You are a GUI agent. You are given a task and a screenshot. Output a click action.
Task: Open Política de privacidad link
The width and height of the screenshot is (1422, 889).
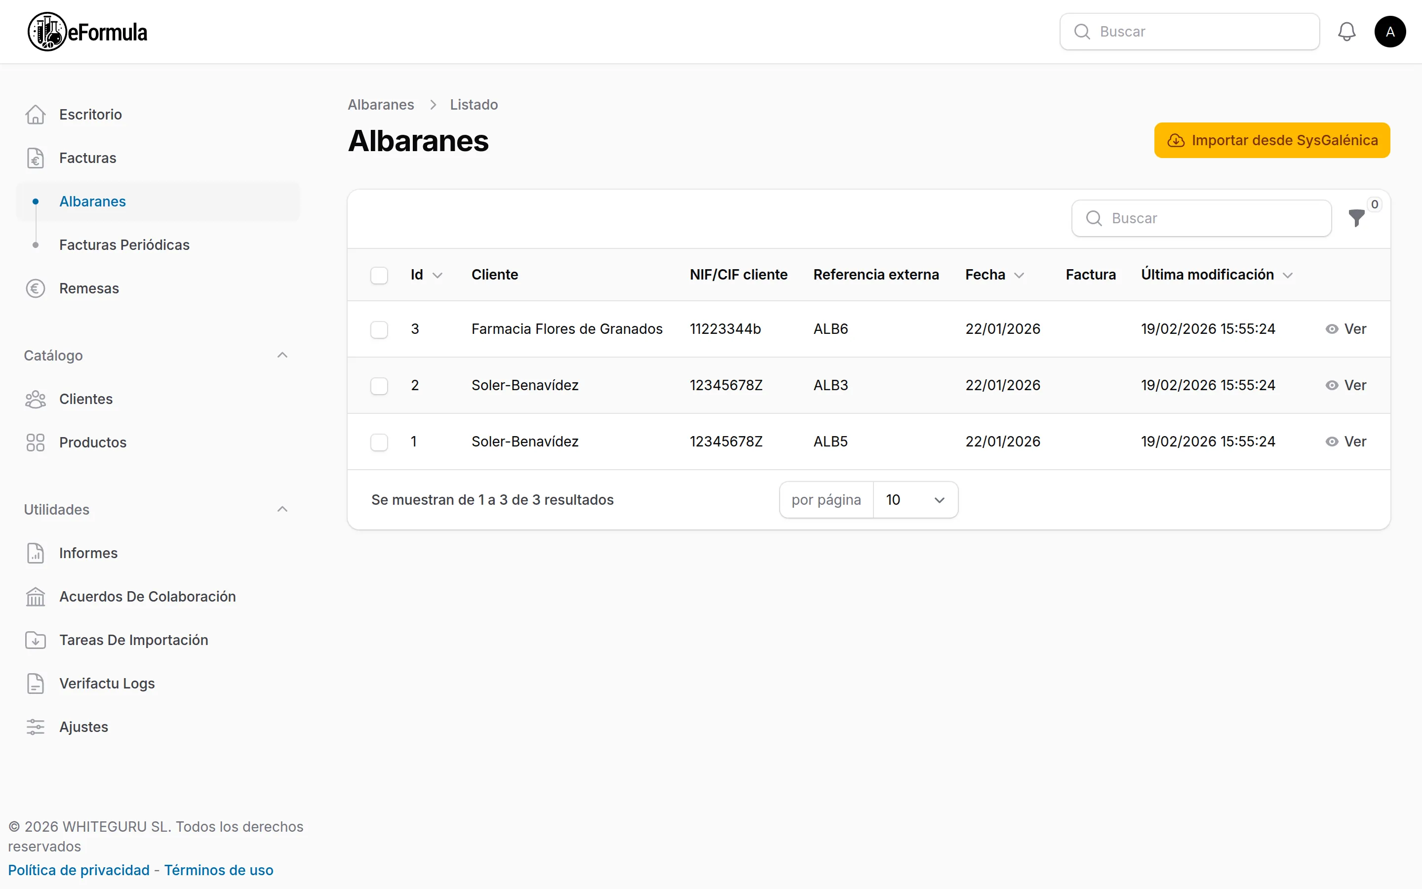click(79, 870)
